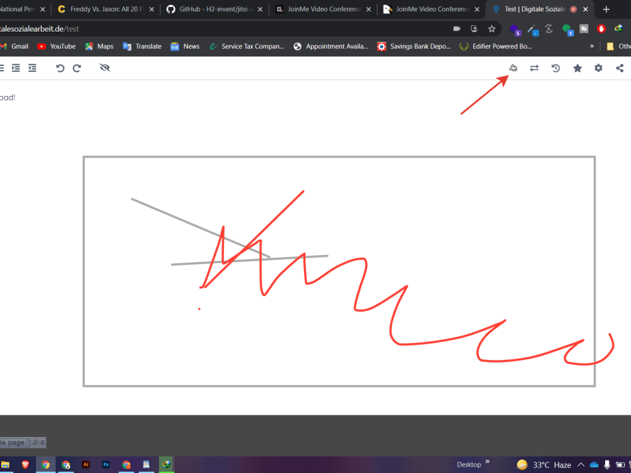Open the 33°C Haze weather widget
The height and width of the screenshot is (473, 631).
click(544, 465)
